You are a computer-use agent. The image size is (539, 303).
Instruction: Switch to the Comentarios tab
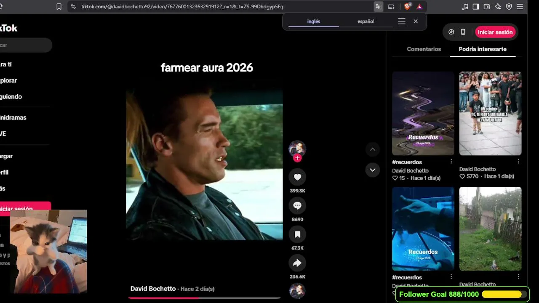[x=424, y=49]
